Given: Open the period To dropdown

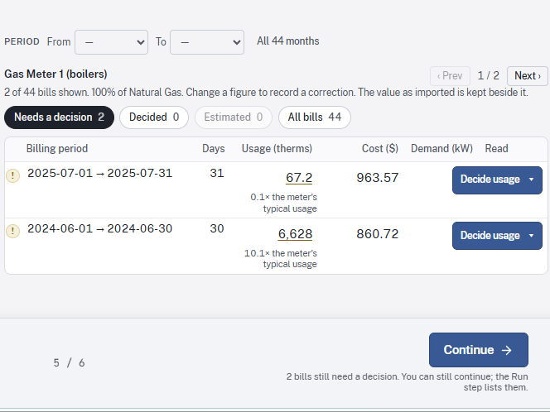Looking at the screenshot, I should 207,42.
